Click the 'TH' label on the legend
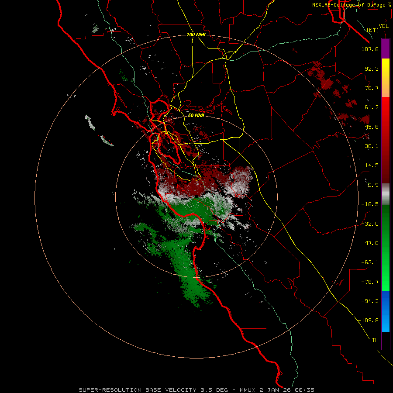 (375, 340)
